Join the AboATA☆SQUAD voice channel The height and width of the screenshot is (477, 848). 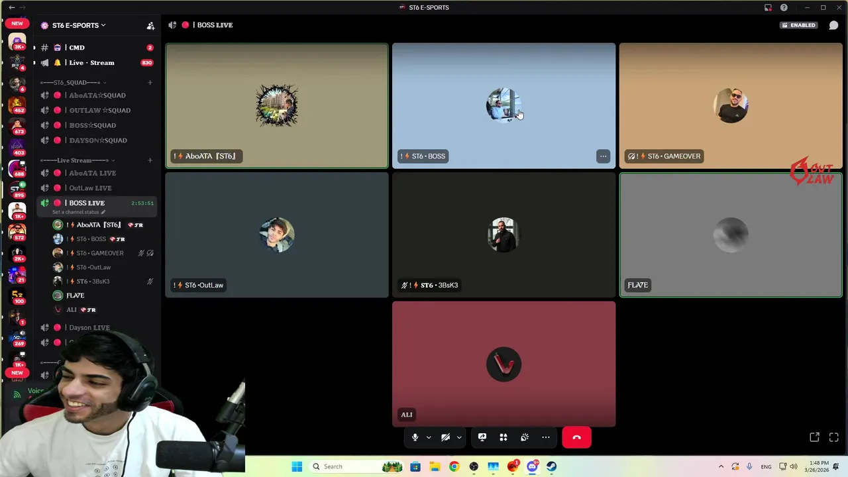click(97, 95)
